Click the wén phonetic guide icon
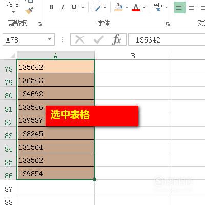The width and height of the screenshot is (205, 205). point(158,7)
